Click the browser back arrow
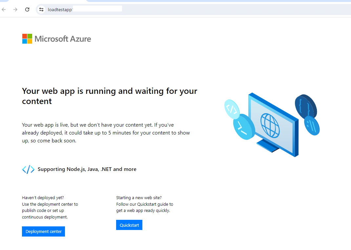351x250 pixels. pos(4,10)
